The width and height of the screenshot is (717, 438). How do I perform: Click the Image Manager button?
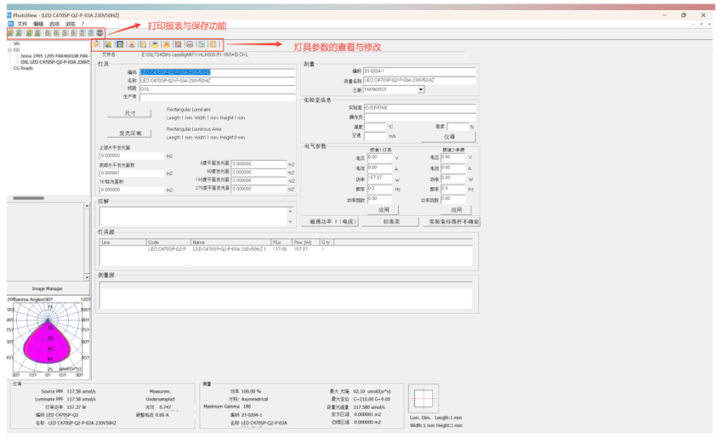tap(48, 288)
